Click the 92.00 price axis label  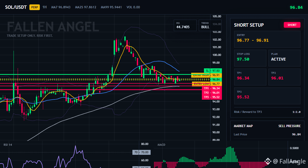(x=216, y=117)
